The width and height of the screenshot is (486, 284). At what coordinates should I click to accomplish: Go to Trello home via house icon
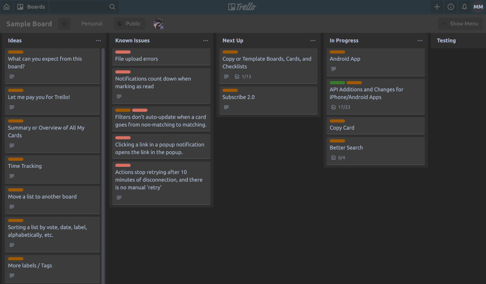[7, 7]
